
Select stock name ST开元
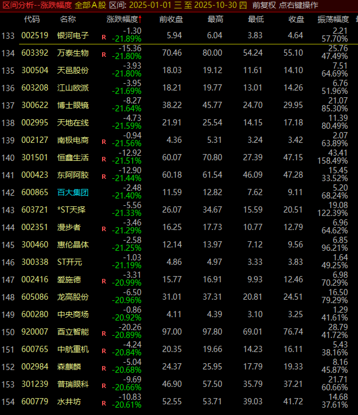70,262
